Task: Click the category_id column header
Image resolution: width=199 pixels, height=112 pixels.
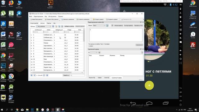Action: click(59, 30)
